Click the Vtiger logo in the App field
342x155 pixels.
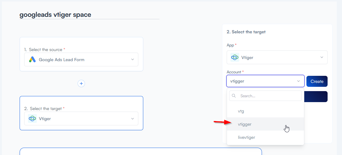click(x=235, y=57)
